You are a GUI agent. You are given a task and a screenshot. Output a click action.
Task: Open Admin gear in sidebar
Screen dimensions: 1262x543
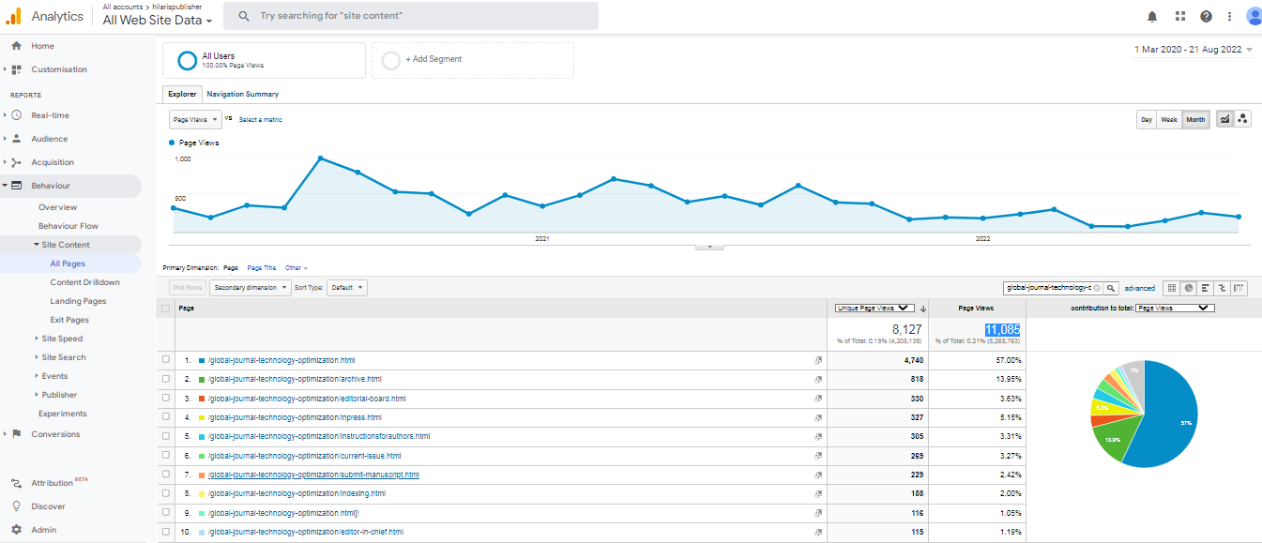16,530
